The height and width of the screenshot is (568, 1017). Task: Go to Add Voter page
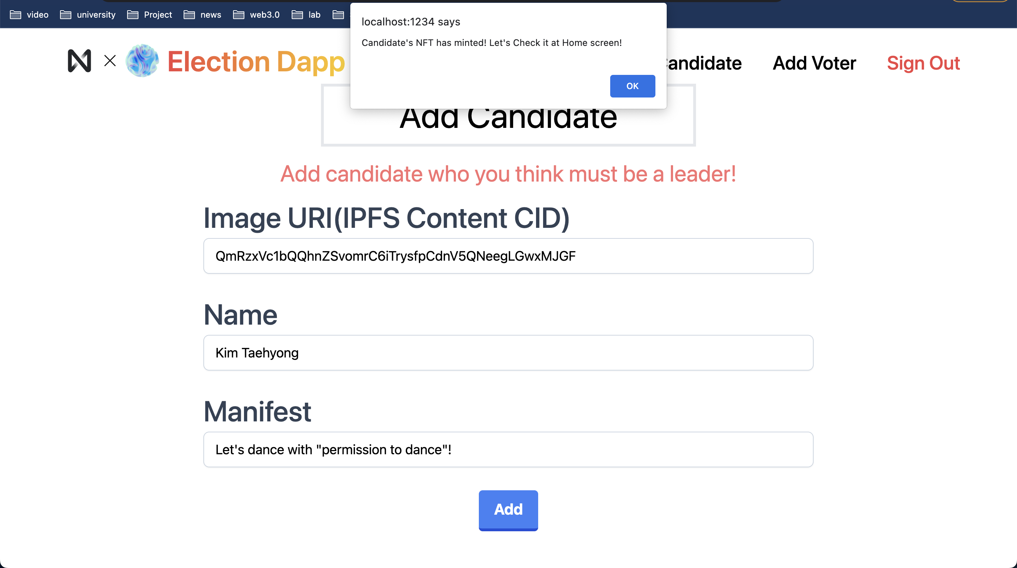pos(814,63)
